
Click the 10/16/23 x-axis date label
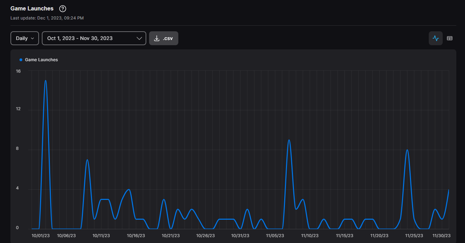coord(136,236)
